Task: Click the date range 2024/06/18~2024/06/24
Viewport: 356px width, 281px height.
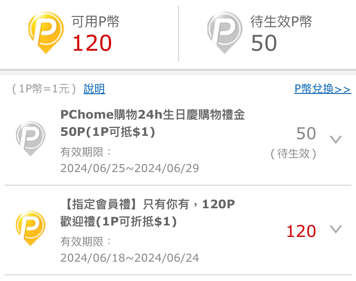Action: pos(130,258)
